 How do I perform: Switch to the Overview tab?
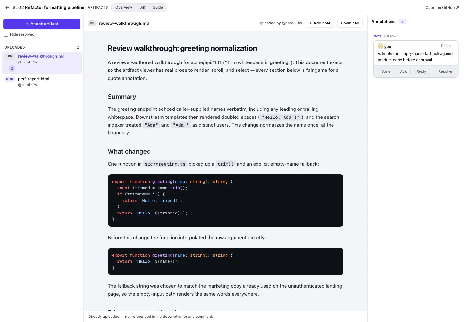click(x=124, y=7)
